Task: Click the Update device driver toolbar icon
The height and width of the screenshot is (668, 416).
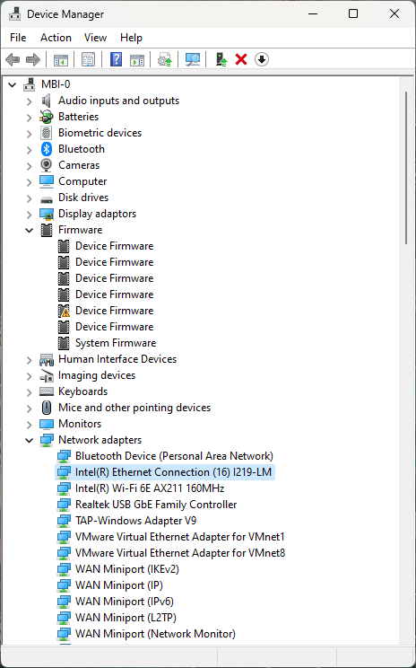Action: click(x=221, y=59)
